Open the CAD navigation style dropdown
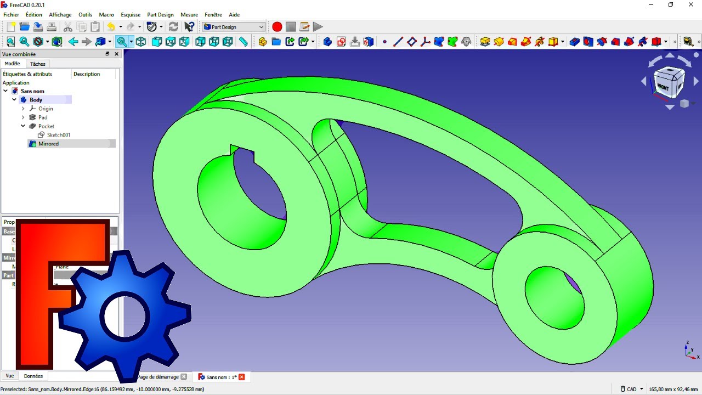The width and height of the screenshot is (702, 395). (632, 389)
